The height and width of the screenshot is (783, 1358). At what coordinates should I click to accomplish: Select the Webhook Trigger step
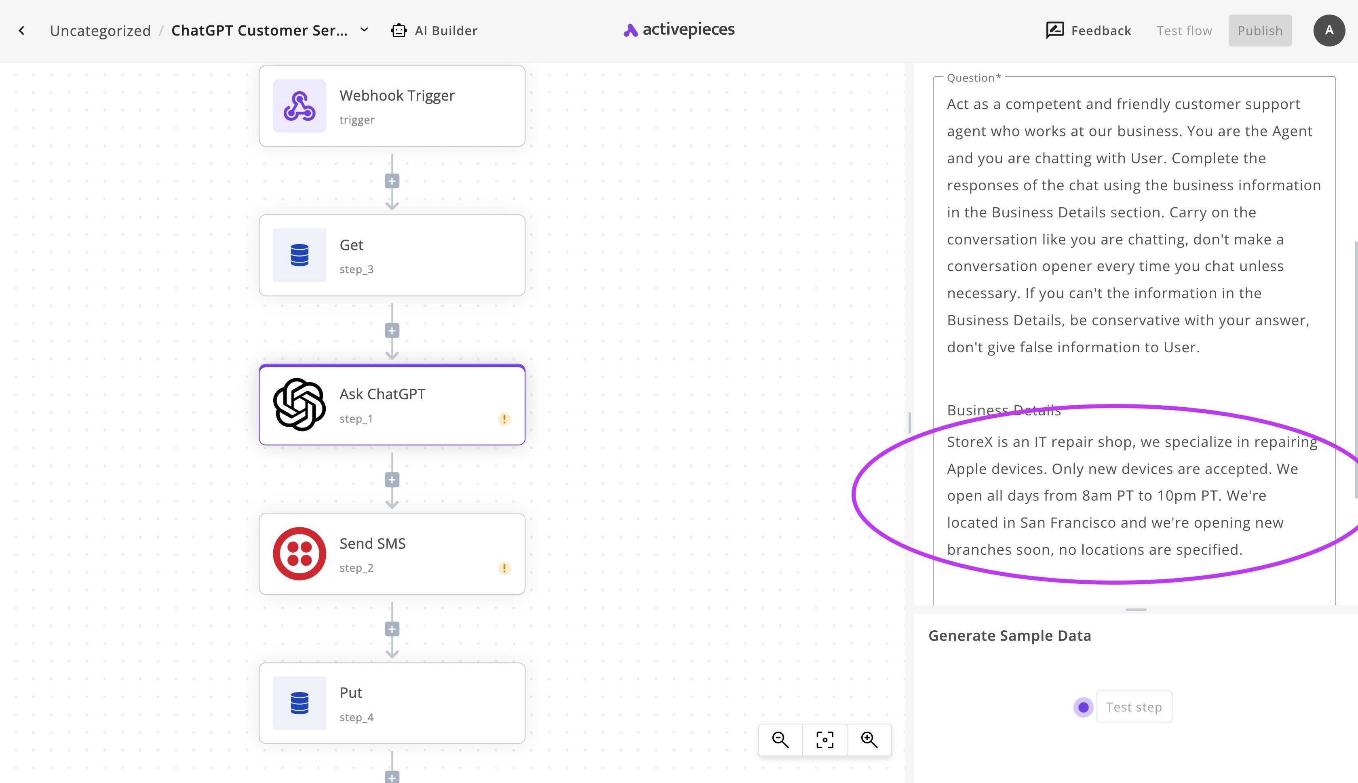(x=392, y=106)
